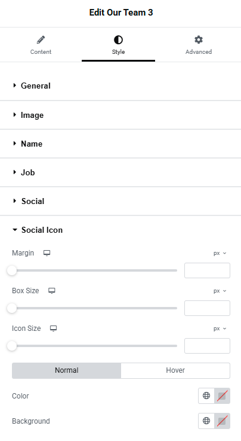The image size is (241, 441).
Task: Open responsive device icon next to Icon Size
Action: pyautogui.click(x=54, y=329)
